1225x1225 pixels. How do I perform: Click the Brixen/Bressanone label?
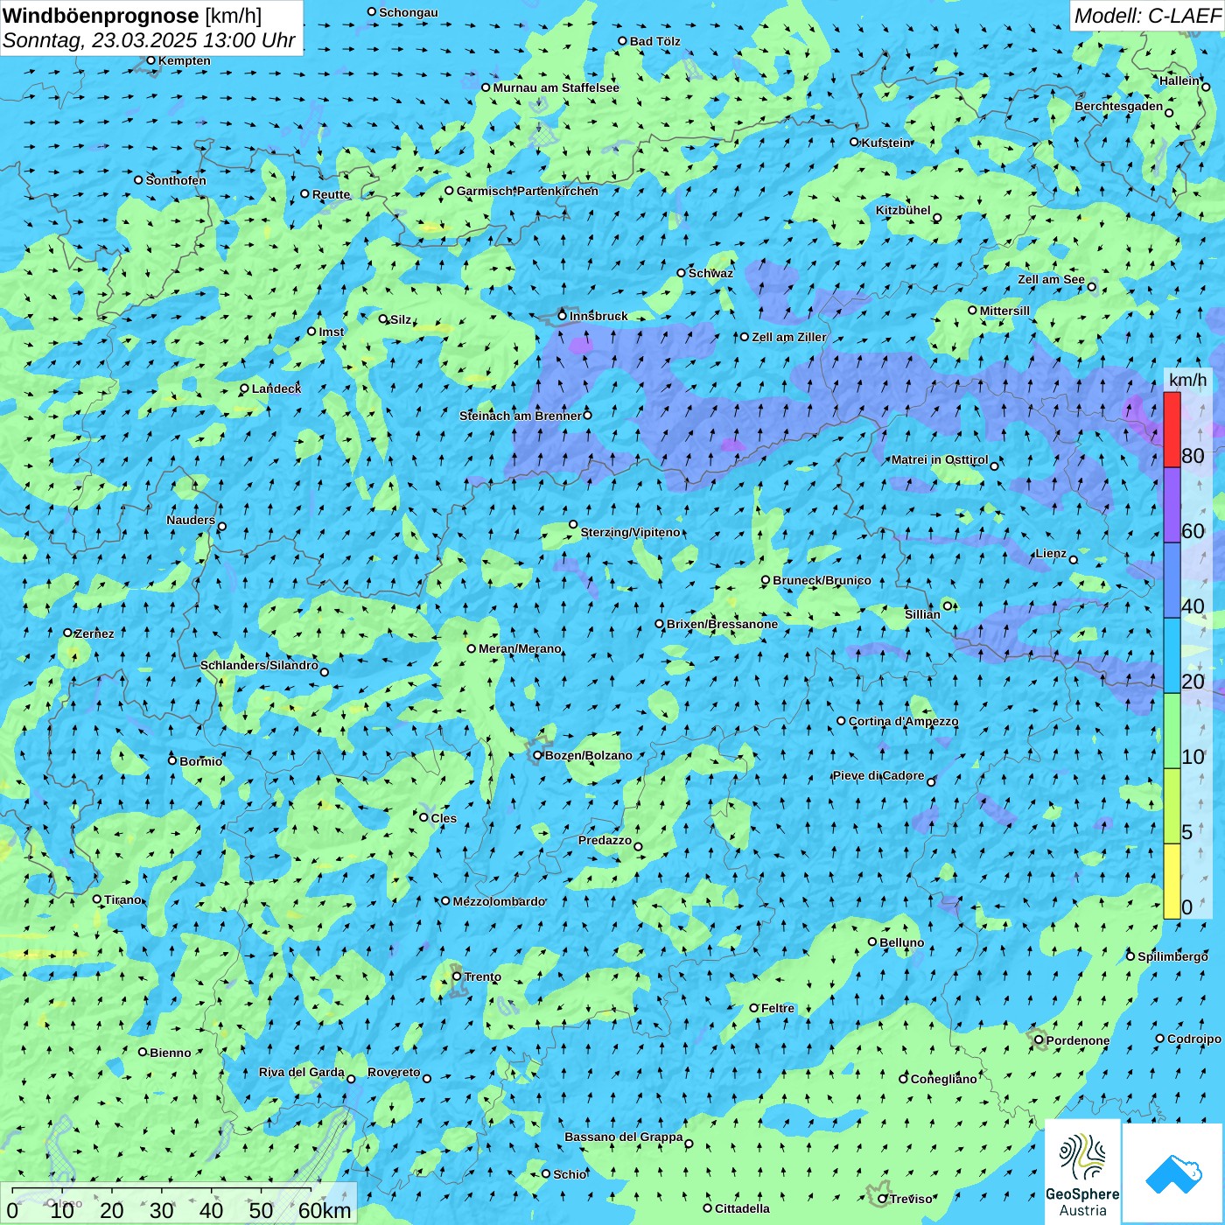tap(722, 624)
